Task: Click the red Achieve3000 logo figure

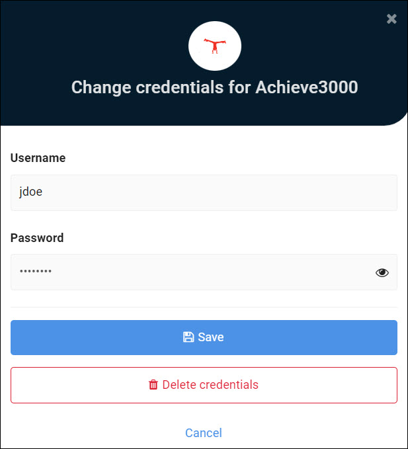Action: [x=215, y=46]
